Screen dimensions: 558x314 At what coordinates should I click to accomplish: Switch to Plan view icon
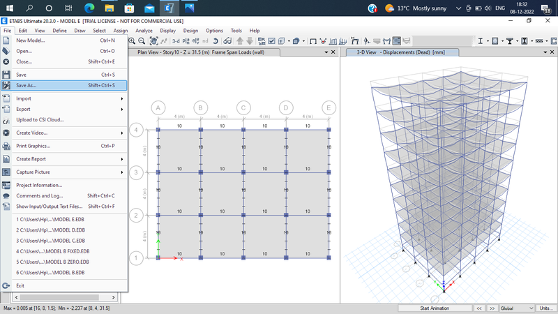coord(186,41)
